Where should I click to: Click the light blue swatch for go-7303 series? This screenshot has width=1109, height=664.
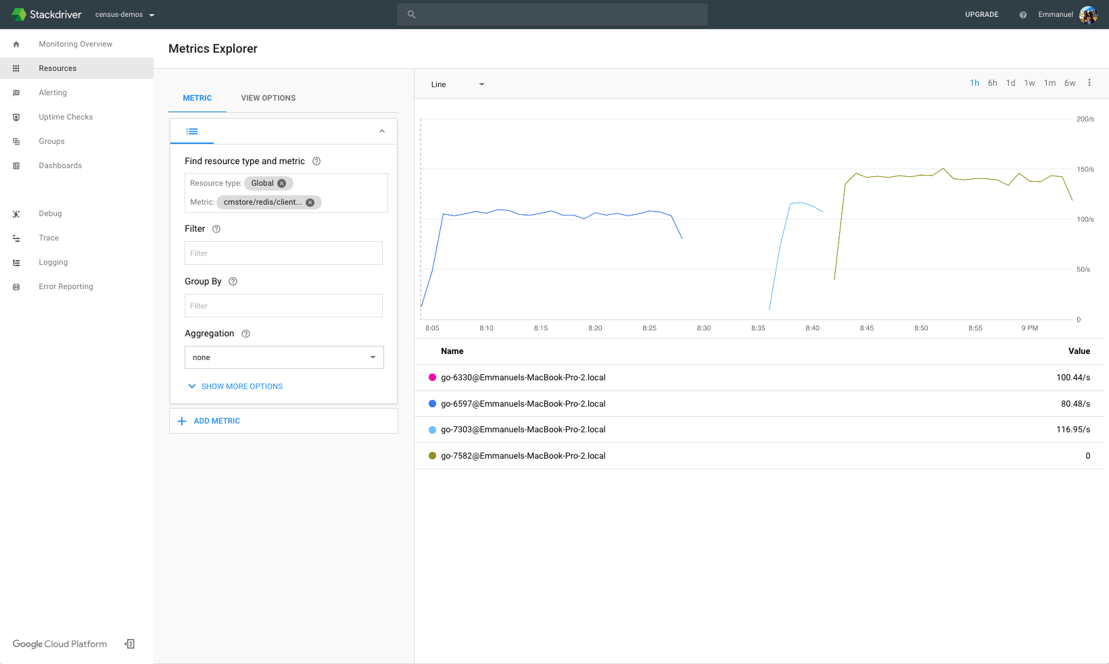tap(432, 430)
